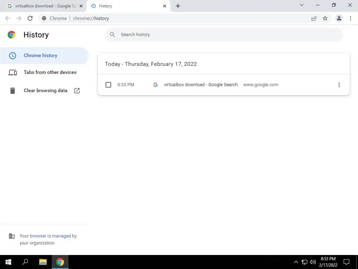Viewport: 358px width, 269px height.
Task: Click the browser back arrow
Action: 8,18
